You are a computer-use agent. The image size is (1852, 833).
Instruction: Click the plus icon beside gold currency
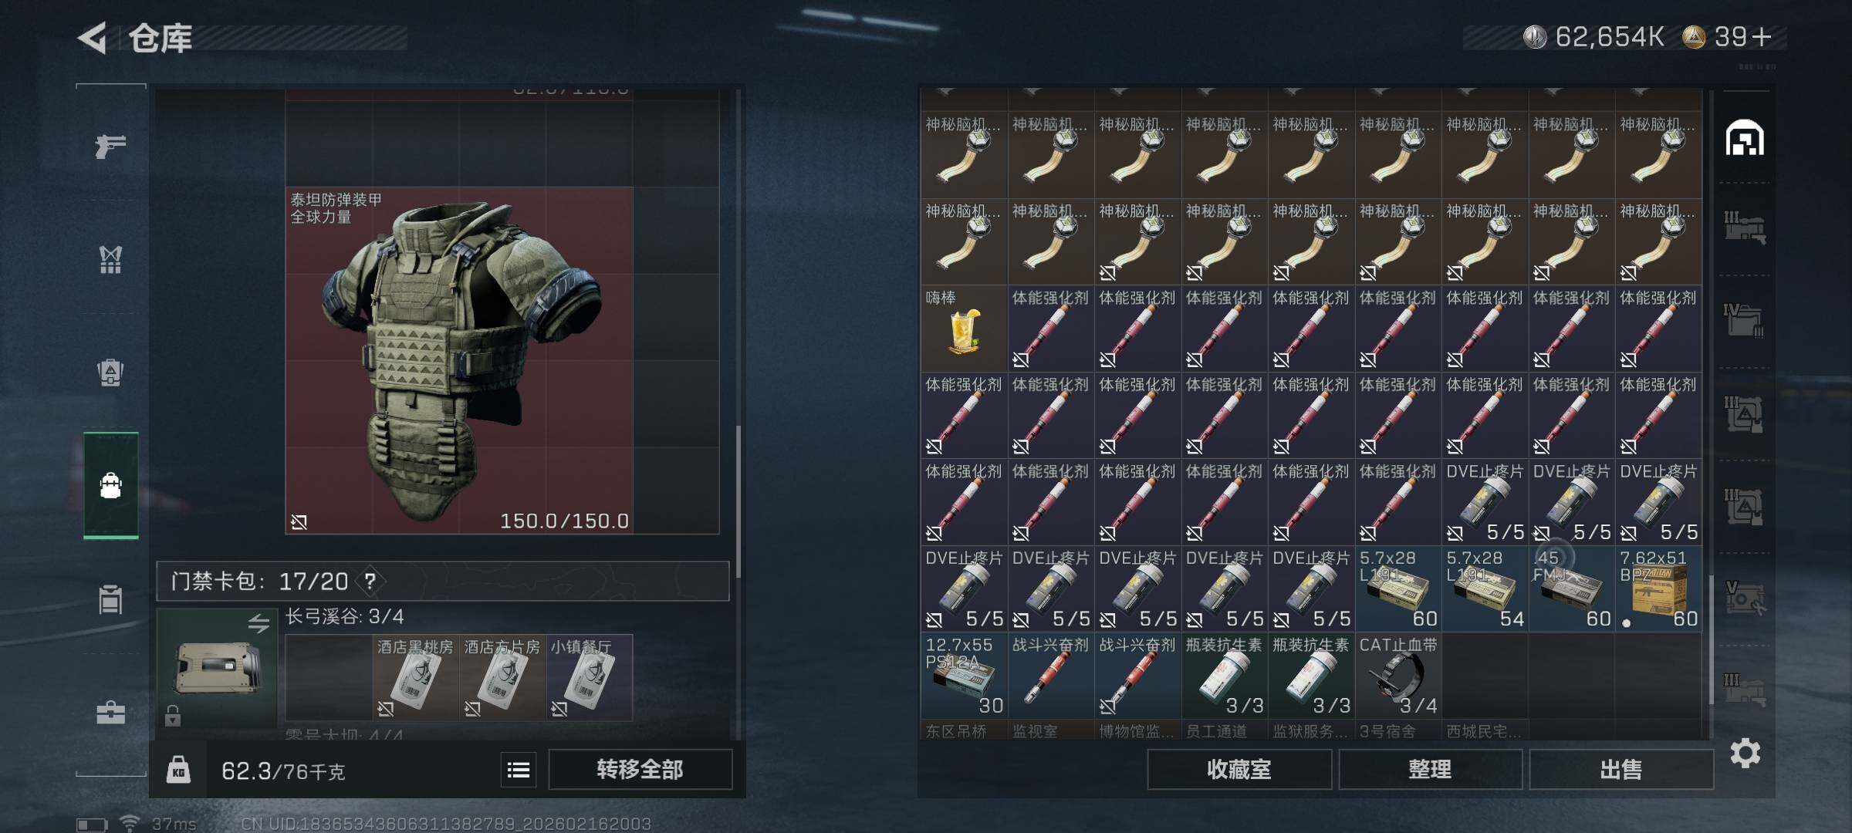click(x=1762, y=37)
